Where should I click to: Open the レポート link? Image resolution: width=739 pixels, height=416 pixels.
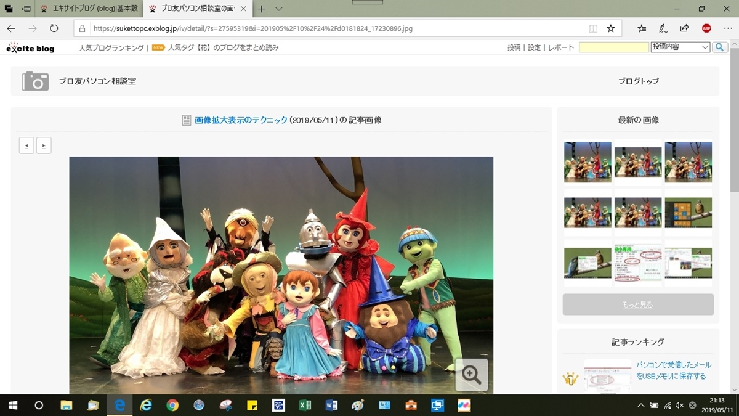(x=560, y=47)
